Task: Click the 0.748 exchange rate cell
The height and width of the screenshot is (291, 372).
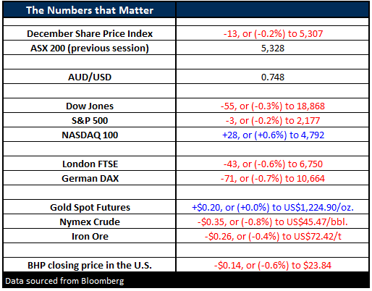Action: pos(273,77)
